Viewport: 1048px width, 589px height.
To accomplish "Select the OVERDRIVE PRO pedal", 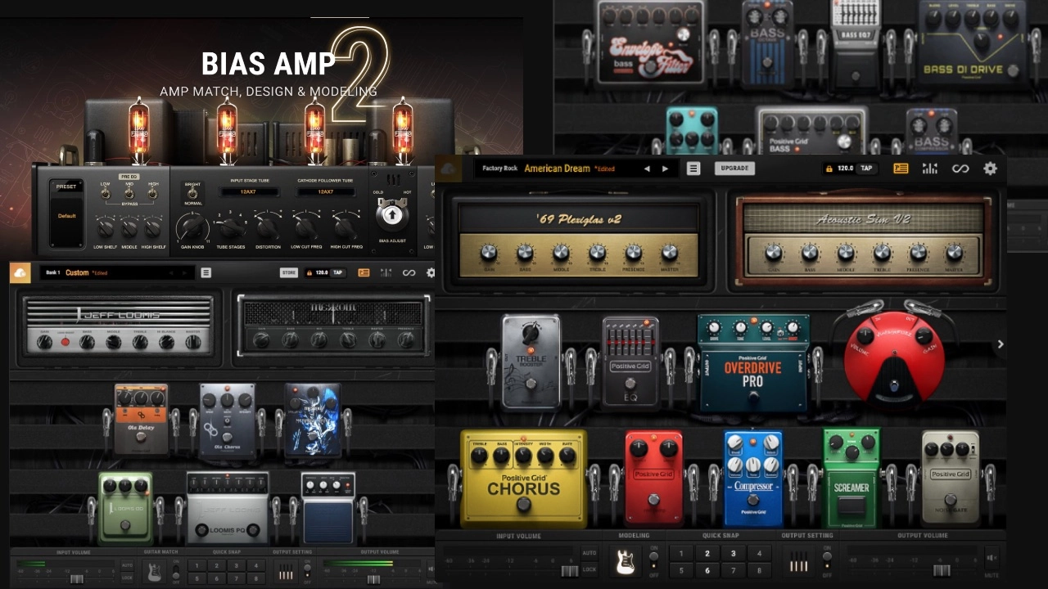I will coord(753,363).
